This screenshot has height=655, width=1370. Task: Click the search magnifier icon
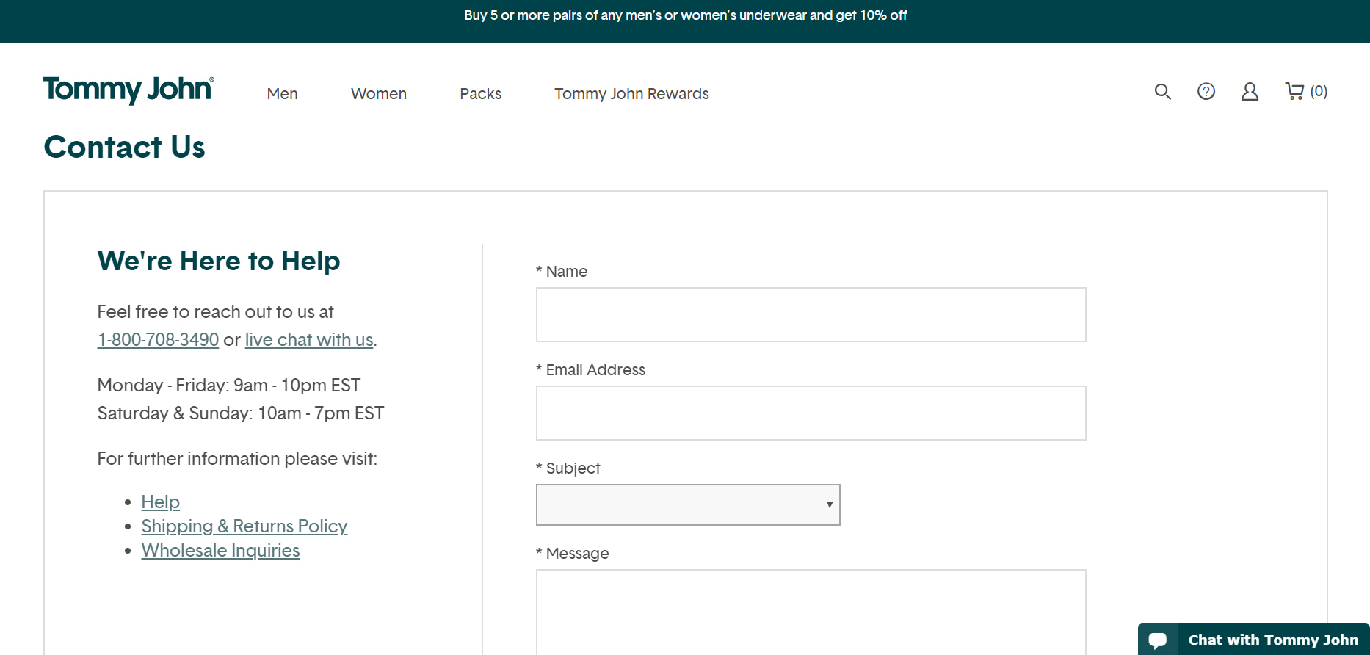click(1162, 92)
